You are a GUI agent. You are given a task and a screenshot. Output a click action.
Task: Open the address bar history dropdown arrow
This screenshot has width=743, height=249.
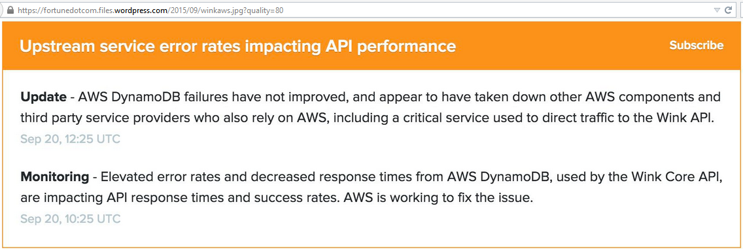[x=717, y=10]
